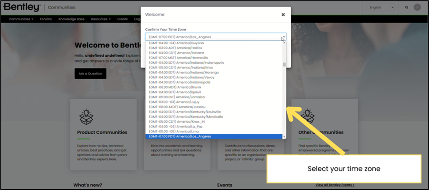Click the time zone list scrollbar thumb
This screenshot has width=429, height=190.
point(284,65)
